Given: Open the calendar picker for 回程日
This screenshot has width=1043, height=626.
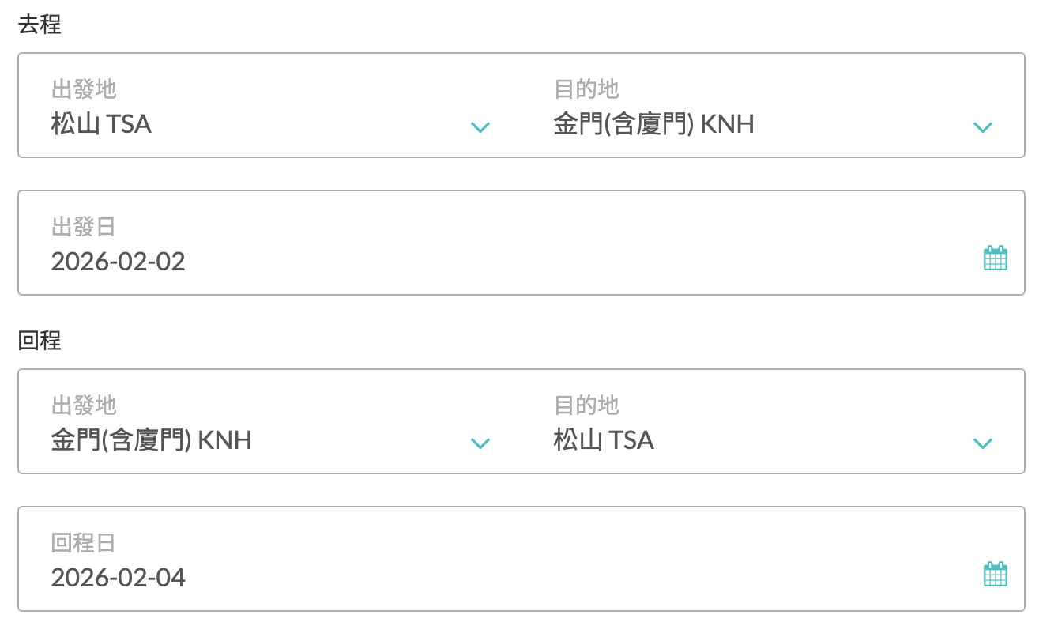Looking at the screenshot, I should [x=995, y=575].
